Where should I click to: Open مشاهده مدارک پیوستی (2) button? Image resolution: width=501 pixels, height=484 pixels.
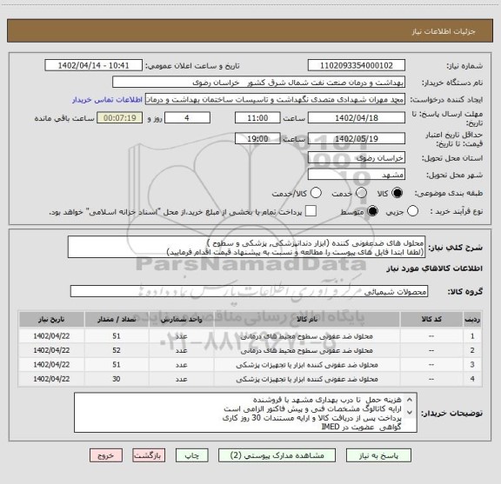click(277, 455)
